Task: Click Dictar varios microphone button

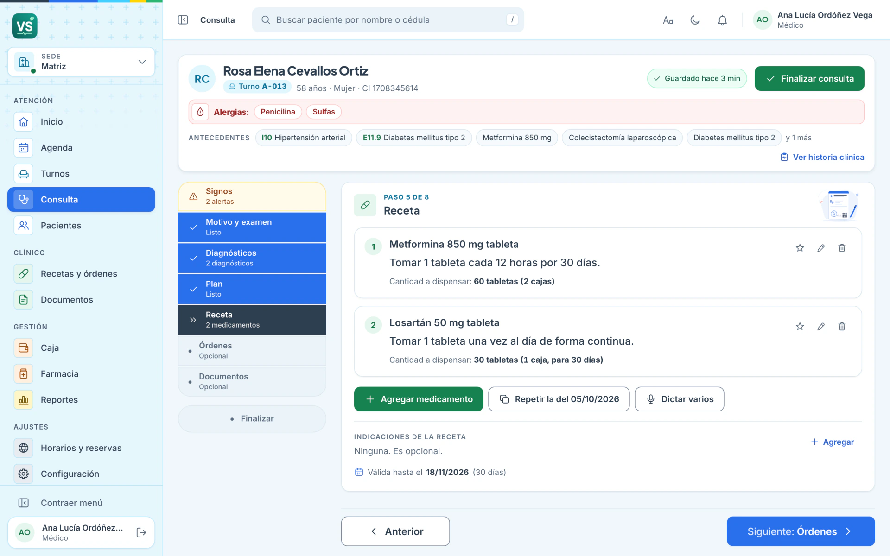Action: 680,399
